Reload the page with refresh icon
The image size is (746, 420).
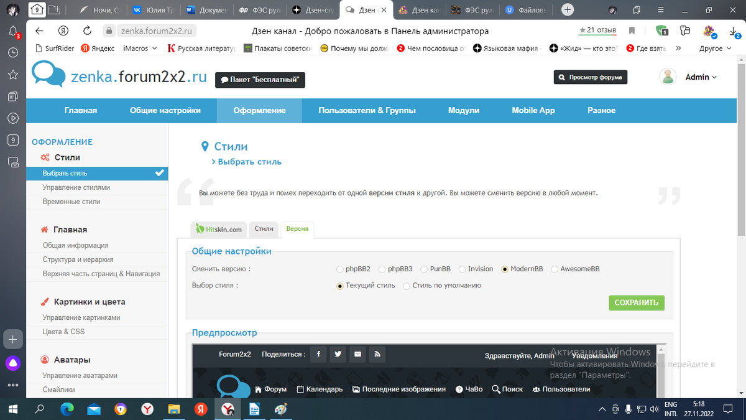point(88,30)
